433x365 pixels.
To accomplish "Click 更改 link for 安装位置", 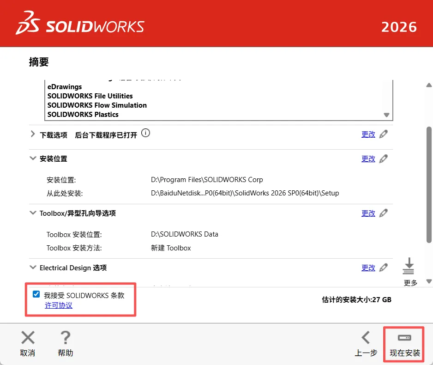I will click(368, 159).
